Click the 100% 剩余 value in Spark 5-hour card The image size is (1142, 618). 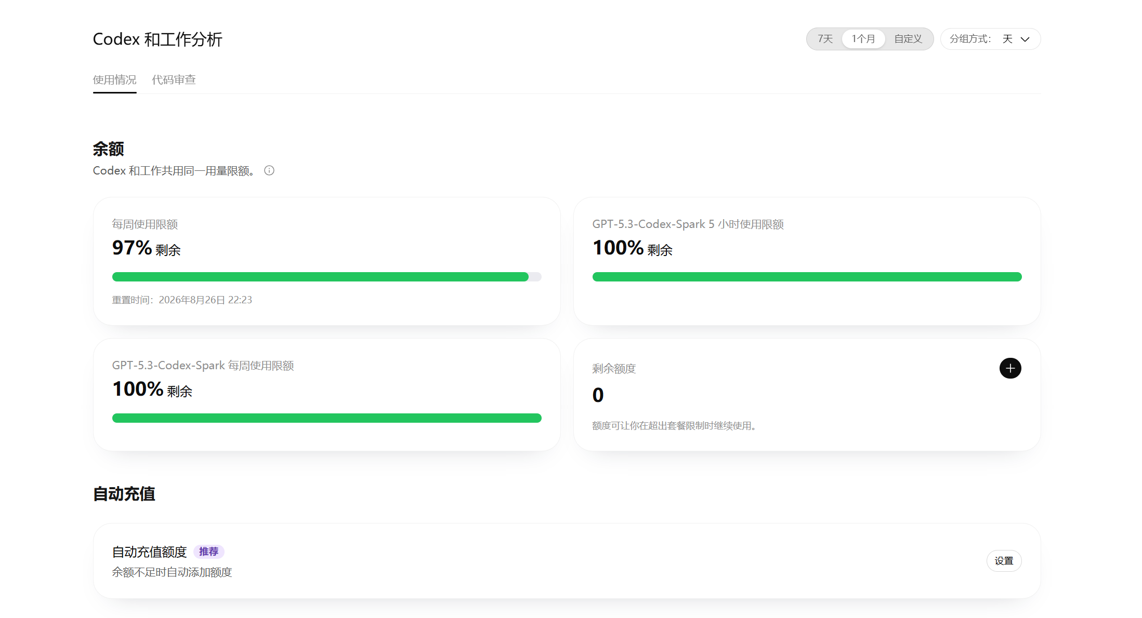pyautogui.click(x=633, y=248)
